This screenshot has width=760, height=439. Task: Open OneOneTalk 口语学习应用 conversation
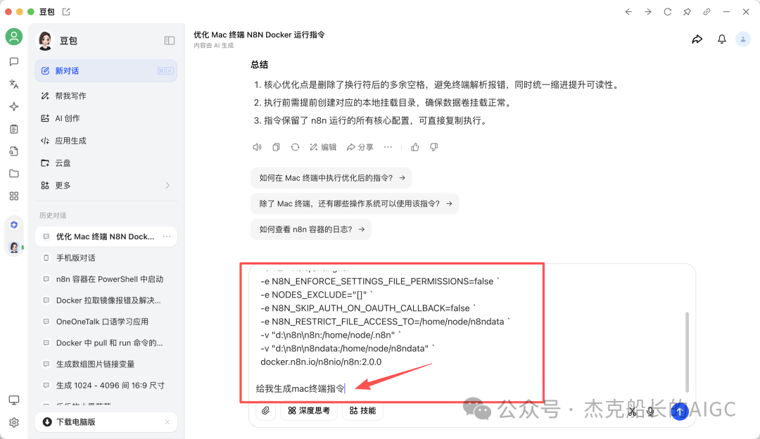coord(106,322)
